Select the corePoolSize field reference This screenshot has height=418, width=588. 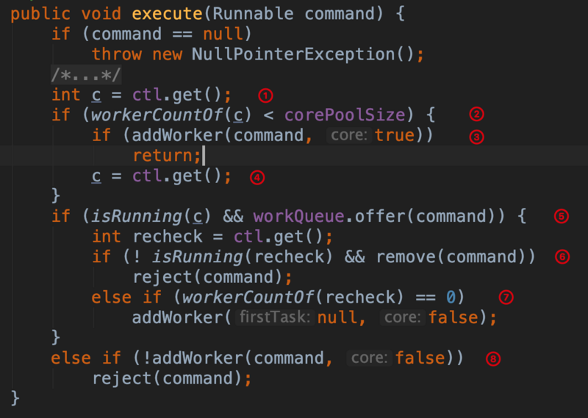(x=344, y=115)
